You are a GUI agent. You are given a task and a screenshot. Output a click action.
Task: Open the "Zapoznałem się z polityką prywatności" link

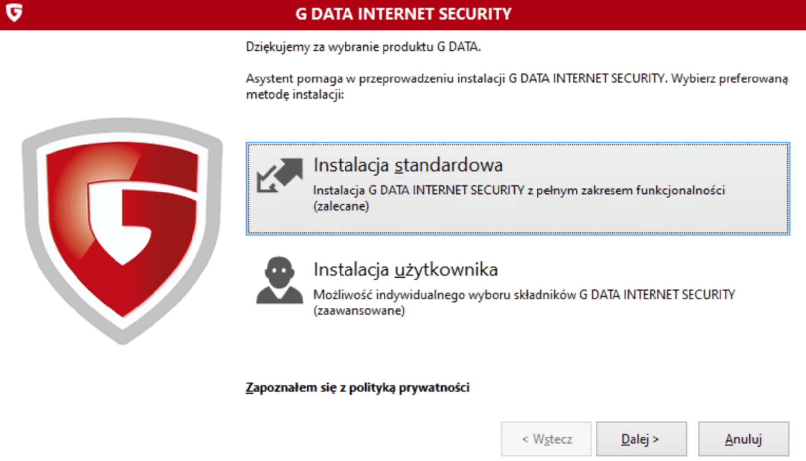click(x=358, y=388)
